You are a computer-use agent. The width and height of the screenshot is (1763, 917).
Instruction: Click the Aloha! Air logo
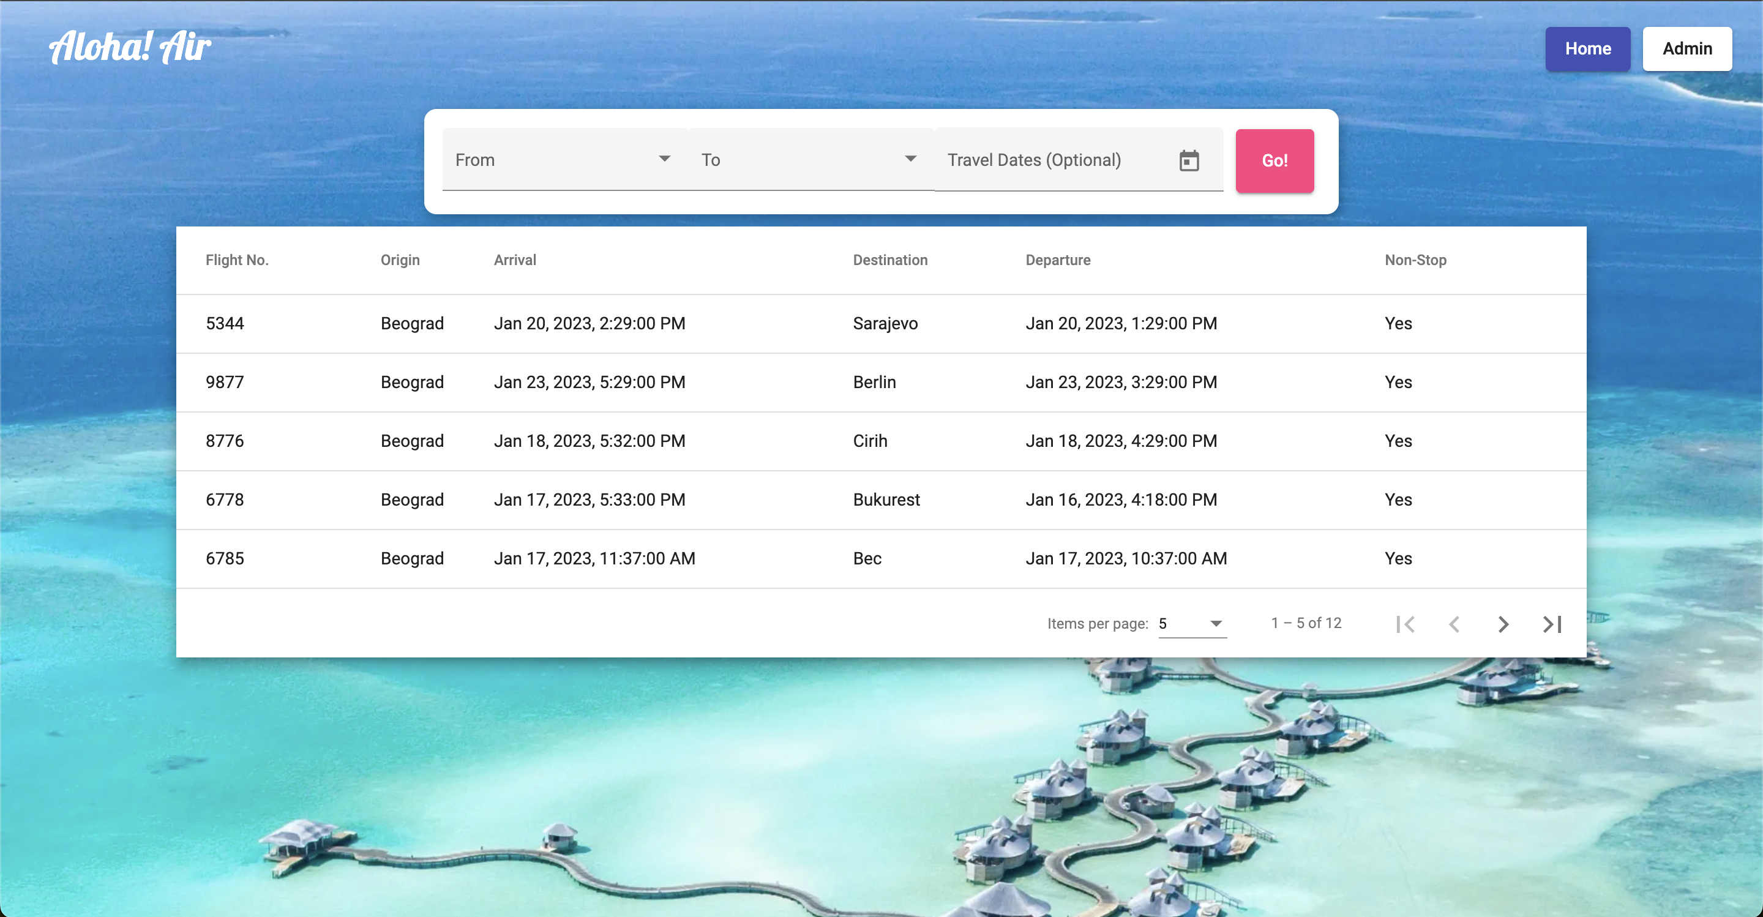[x=130, y=47]
